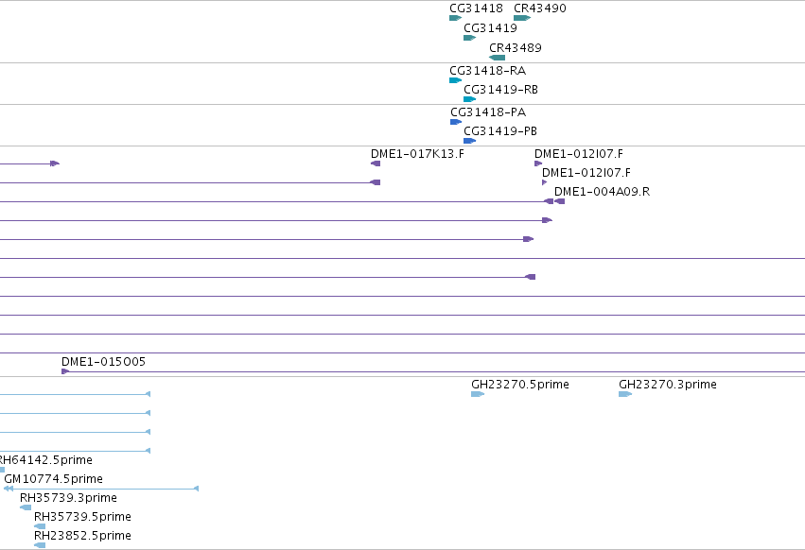Click the CG31419 gene glyph
Screen dimensions: 805x550
(470, 38)
